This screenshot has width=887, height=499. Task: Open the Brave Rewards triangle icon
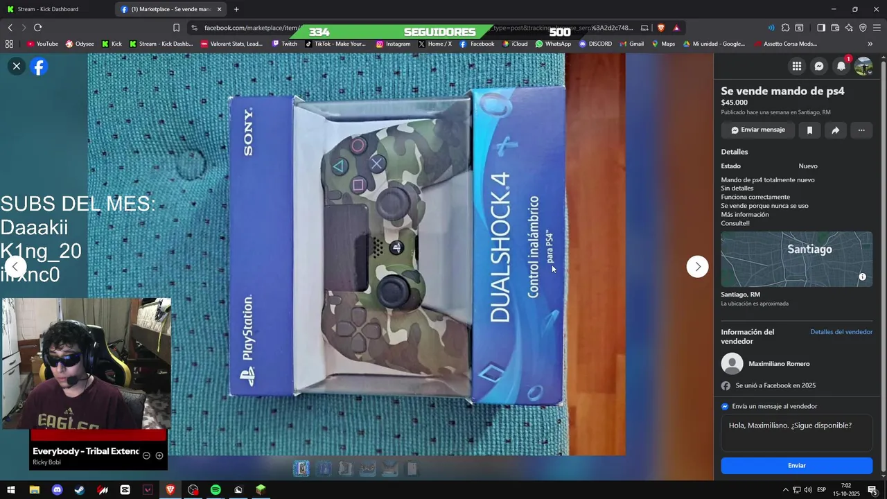tap(676, 28)
